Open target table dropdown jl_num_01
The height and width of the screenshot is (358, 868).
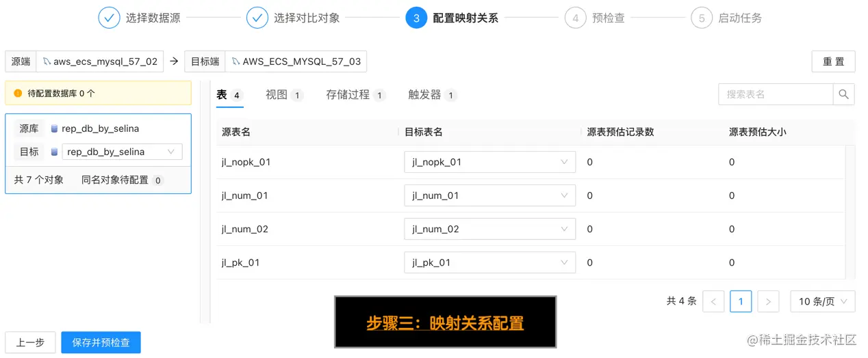click(489, 195)
